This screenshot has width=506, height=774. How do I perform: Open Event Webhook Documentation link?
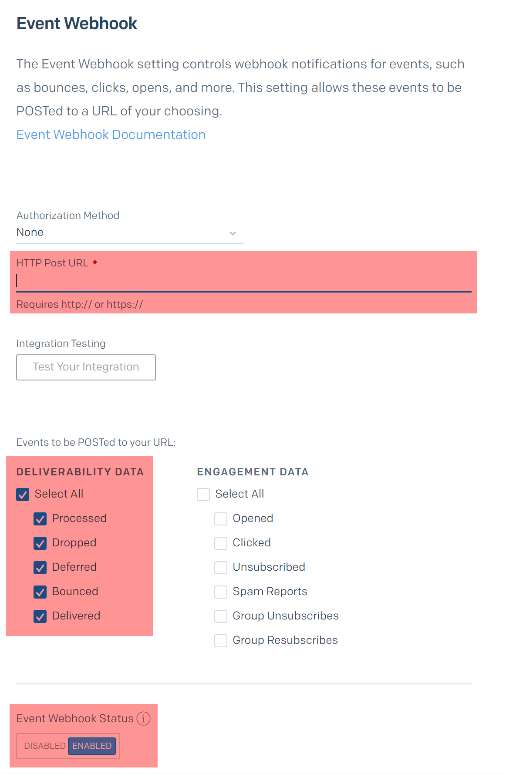point(111,135)
